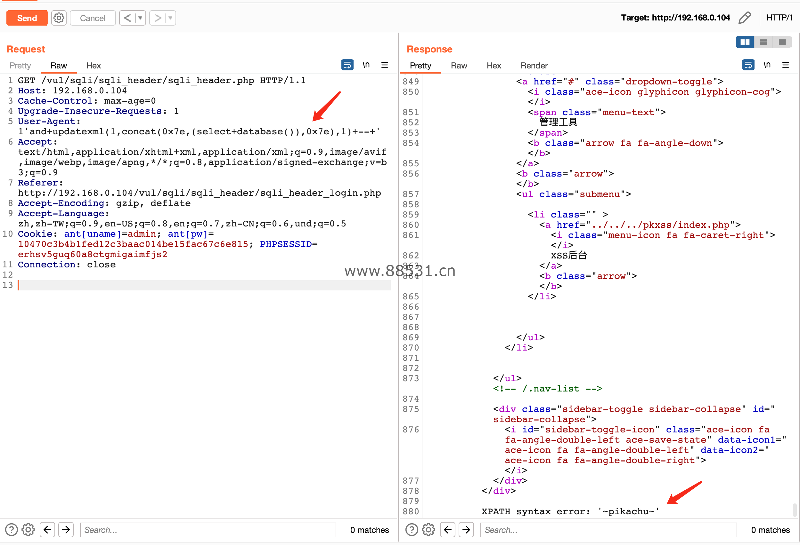Click the sidebar-toggle-icon line in response
The width and height of the screenshot is (800, 545).
point(637,430)
